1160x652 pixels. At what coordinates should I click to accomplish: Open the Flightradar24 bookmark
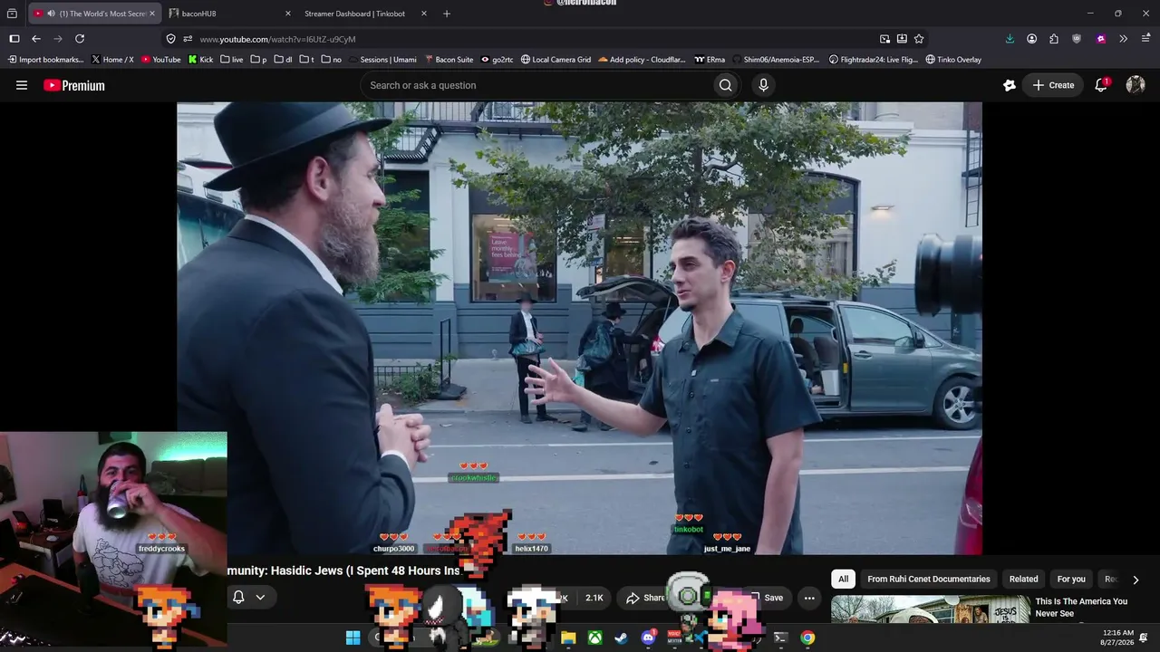tap(874, 60)
